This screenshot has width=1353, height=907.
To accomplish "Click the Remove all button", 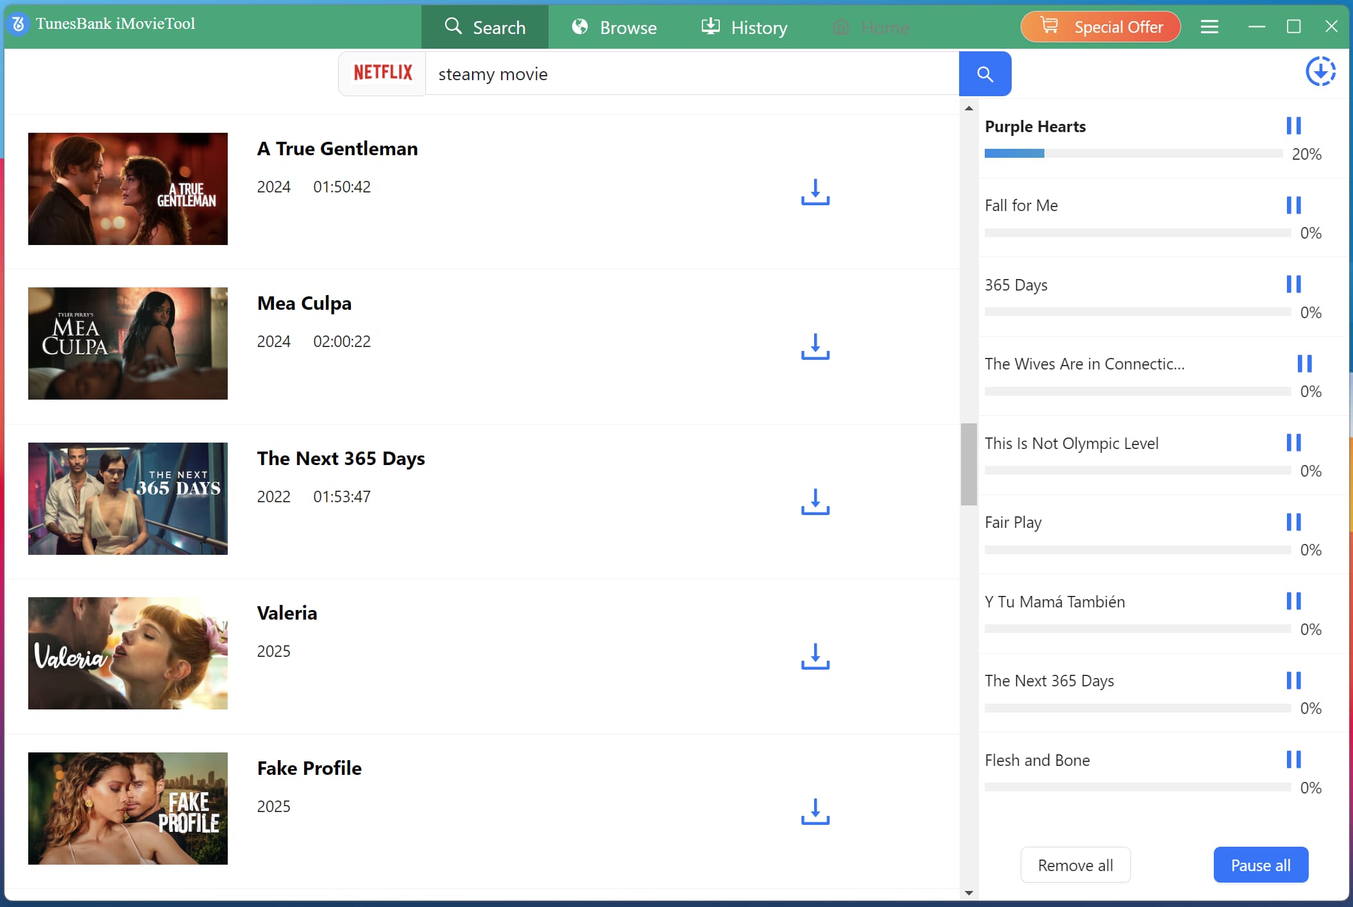I will coord(1075,865).
